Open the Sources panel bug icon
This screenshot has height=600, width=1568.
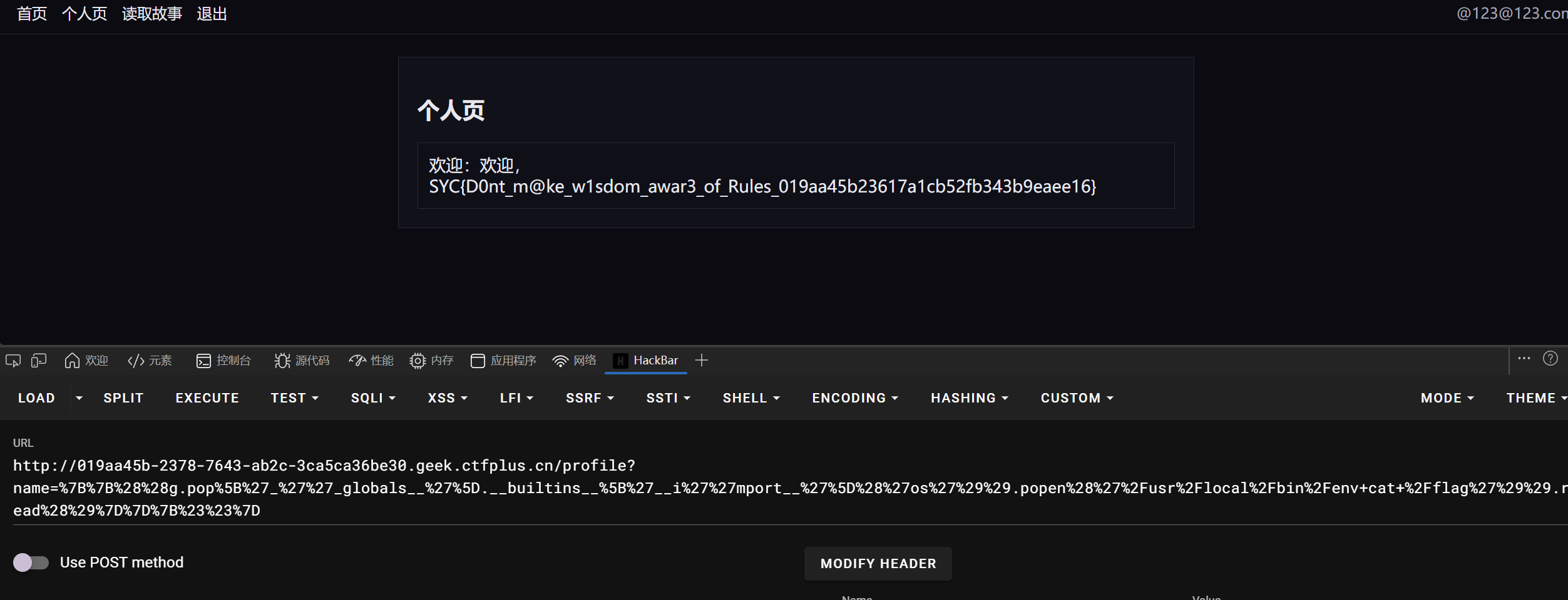[x=282, y=361]
